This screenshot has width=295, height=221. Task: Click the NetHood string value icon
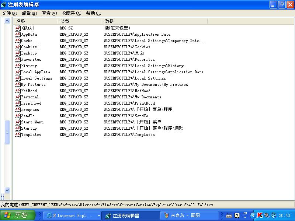(18, 91)
